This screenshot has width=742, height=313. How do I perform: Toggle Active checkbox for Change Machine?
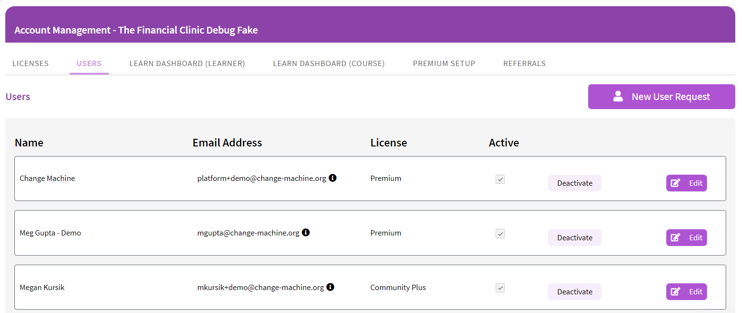pyautogui.click(x=500, y=179)
